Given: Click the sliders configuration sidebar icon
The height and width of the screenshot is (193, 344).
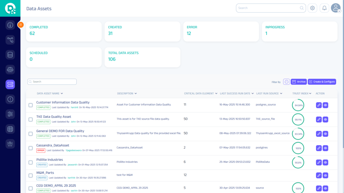Looking at the screenshot, I should click(x=10, y=114).
